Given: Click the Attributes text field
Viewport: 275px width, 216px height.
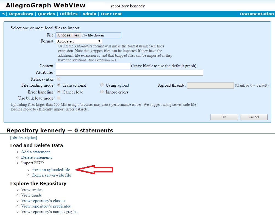Looking at the screenshot, I should (129, 73).
